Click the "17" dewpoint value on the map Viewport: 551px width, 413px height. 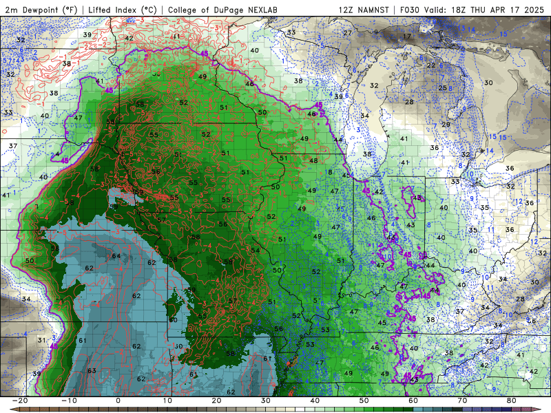(407, 36)
